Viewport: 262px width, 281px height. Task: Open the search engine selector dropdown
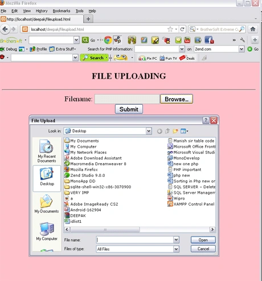click(194, 29)
